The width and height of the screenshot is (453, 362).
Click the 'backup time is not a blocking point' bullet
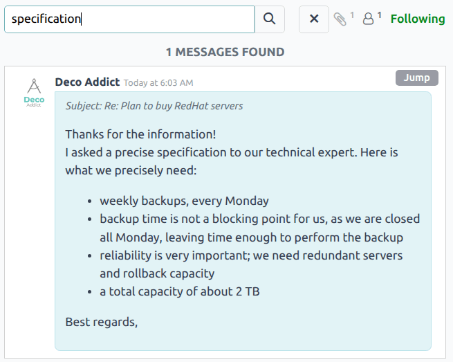[259, 219]
